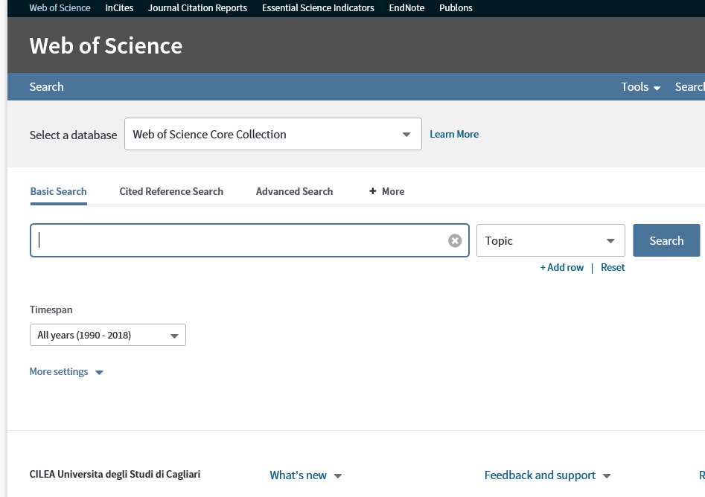Click the Search button
Screen dimensions: 705x497
coord(666,240)
